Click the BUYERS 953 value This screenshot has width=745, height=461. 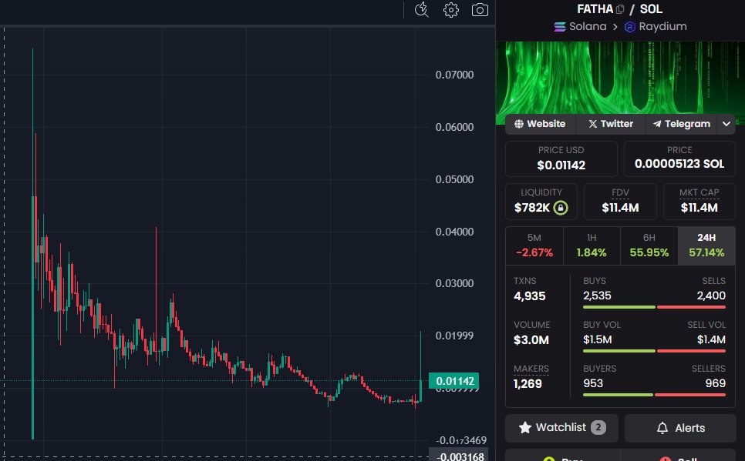coord(593,383)
